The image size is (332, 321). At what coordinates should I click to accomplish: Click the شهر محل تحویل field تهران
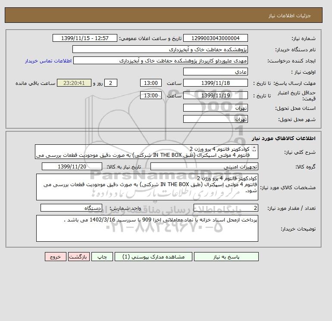215,119
